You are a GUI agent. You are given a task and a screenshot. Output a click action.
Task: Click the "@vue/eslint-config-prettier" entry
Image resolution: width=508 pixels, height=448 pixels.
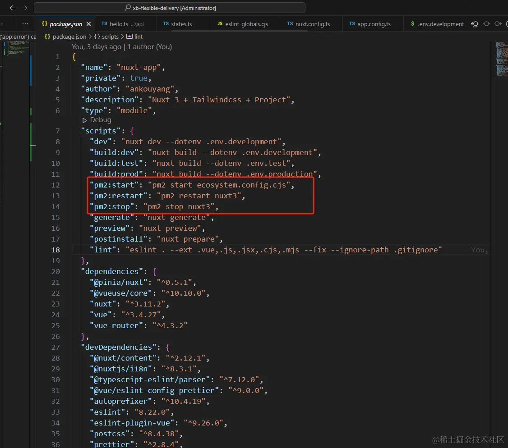tap(154, 391)
